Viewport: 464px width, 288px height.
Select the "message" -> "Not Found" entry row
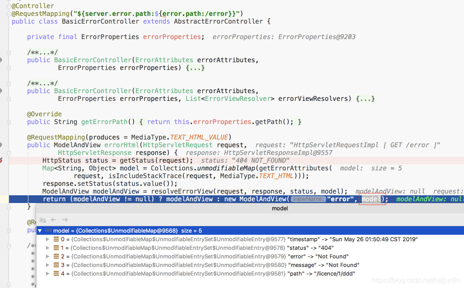pos(250,265)
